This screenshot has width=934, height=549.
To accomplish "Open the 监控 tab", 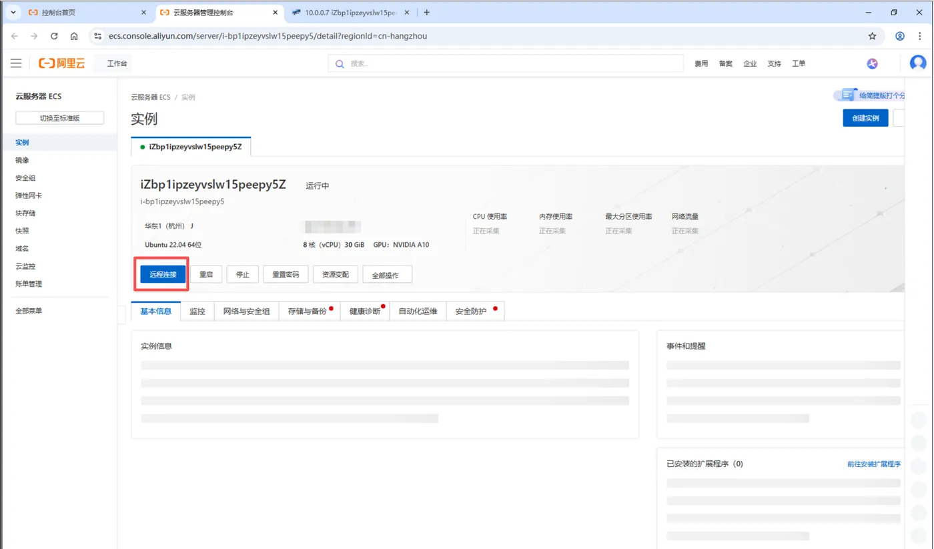I will (197, 311).
